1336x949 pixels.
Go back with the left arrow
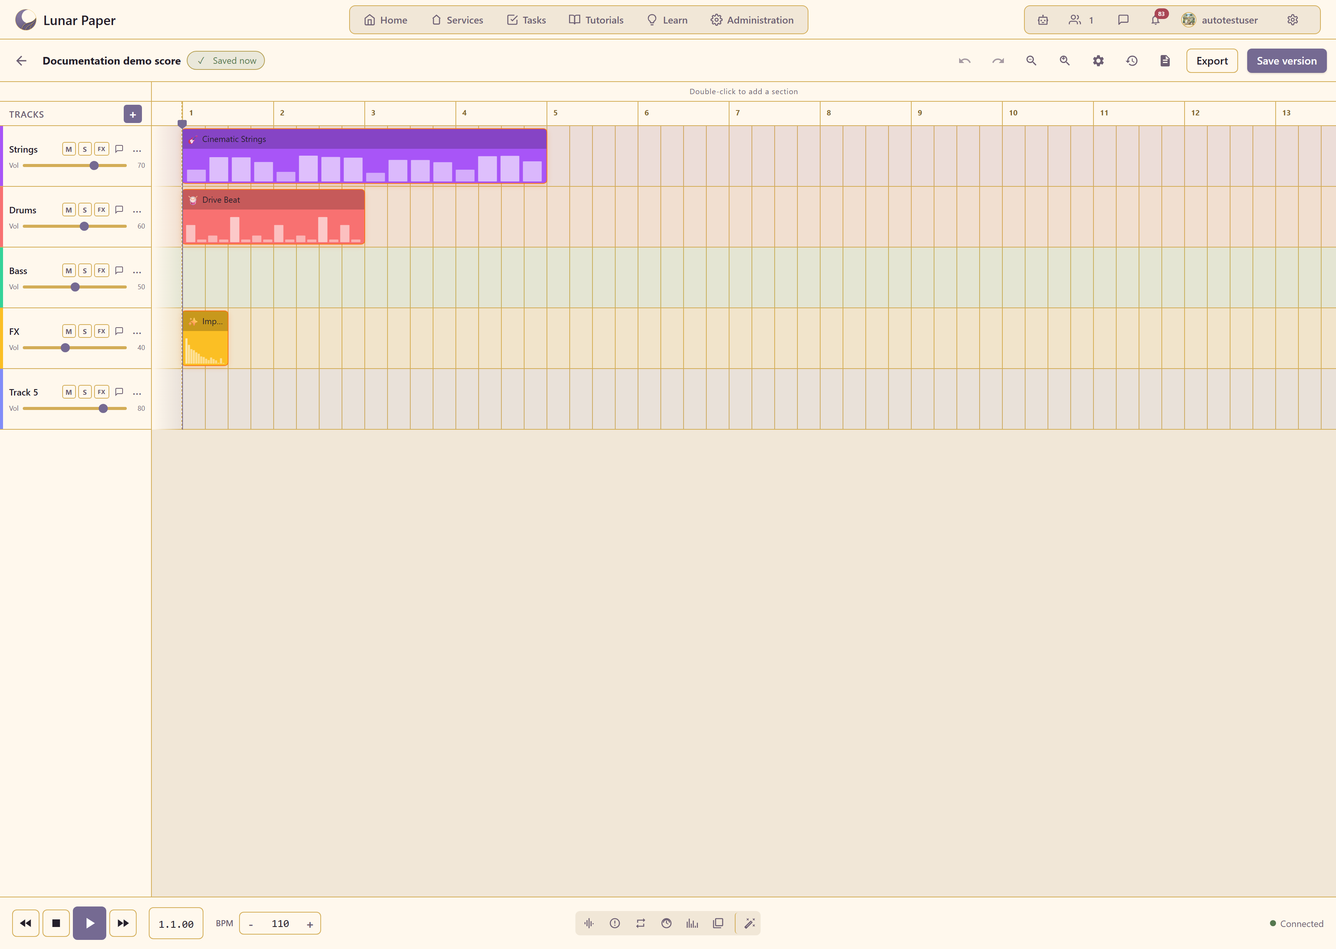[x=22, y=61]
